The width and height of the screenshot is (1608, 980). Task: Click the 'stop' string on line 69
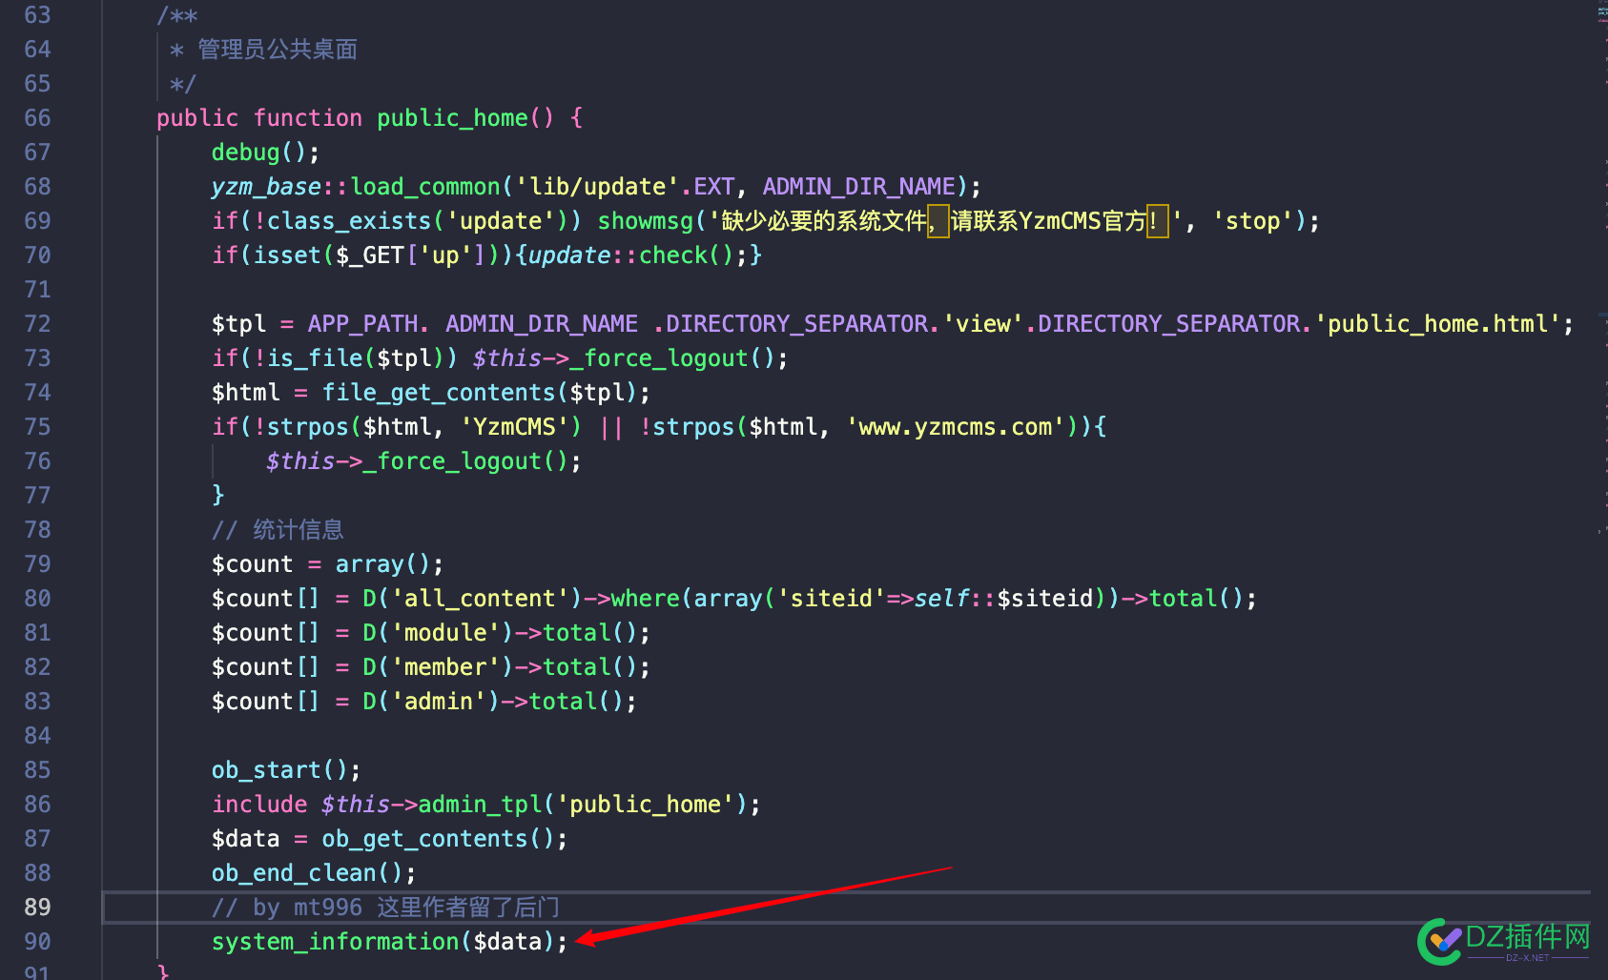(x=1252, y=221)
